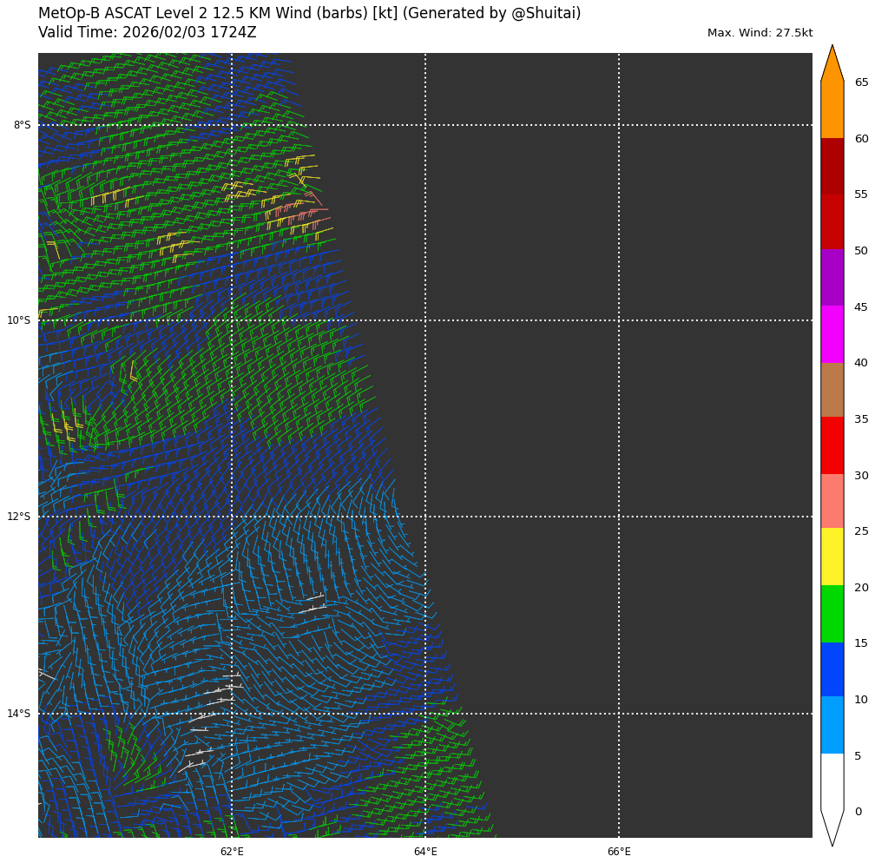875x863 pixels.
Task: Select the salmon 25–30 kt colorbar band
Action: click(x=832, y=501)
